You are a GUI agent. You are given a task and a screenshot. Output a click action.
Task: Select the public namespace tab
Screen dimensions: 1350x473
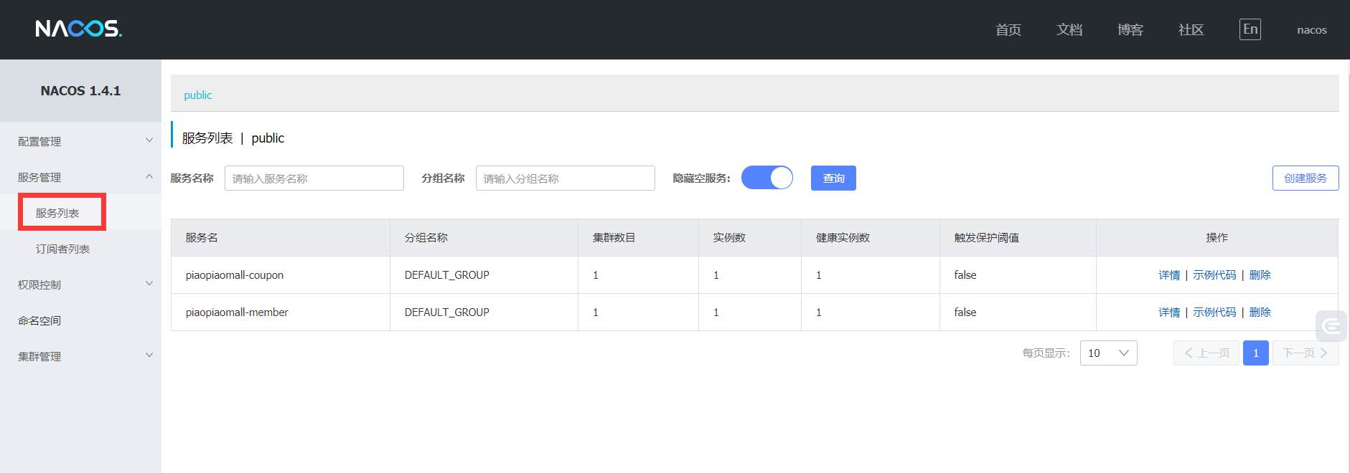pyautogui.click(x=198, y=95)
